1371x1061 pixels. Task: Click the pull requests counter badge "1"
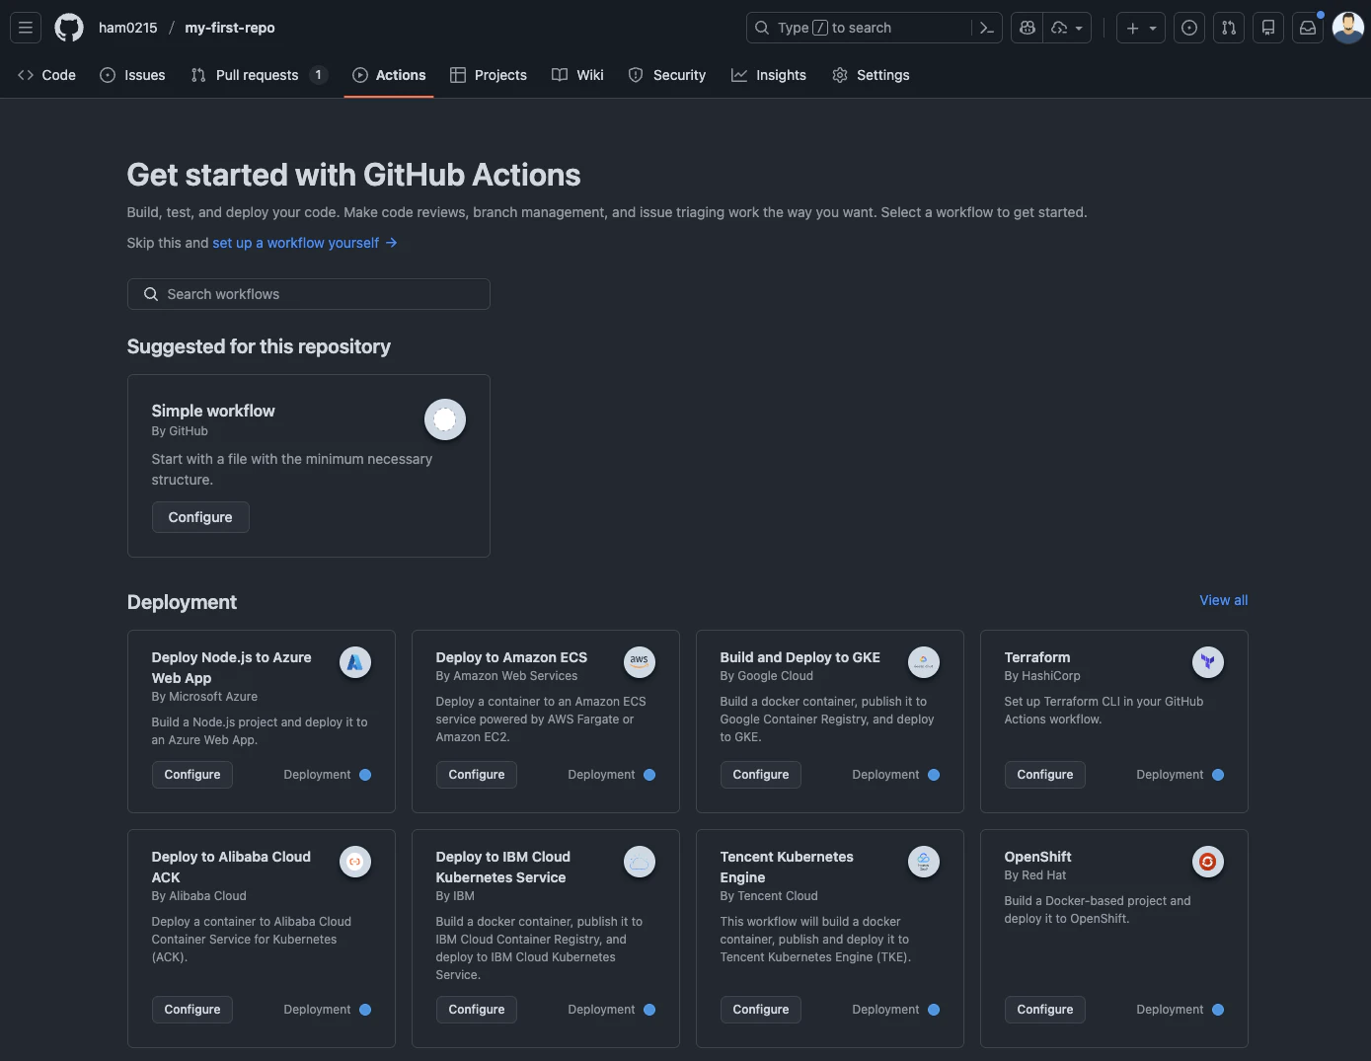[x=318, y=75]
